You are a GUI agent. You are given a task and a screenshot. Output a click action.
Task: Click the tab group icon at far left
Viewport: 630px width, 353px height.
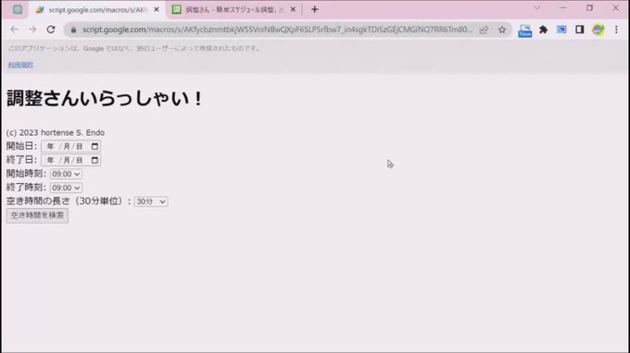[18, 9]
